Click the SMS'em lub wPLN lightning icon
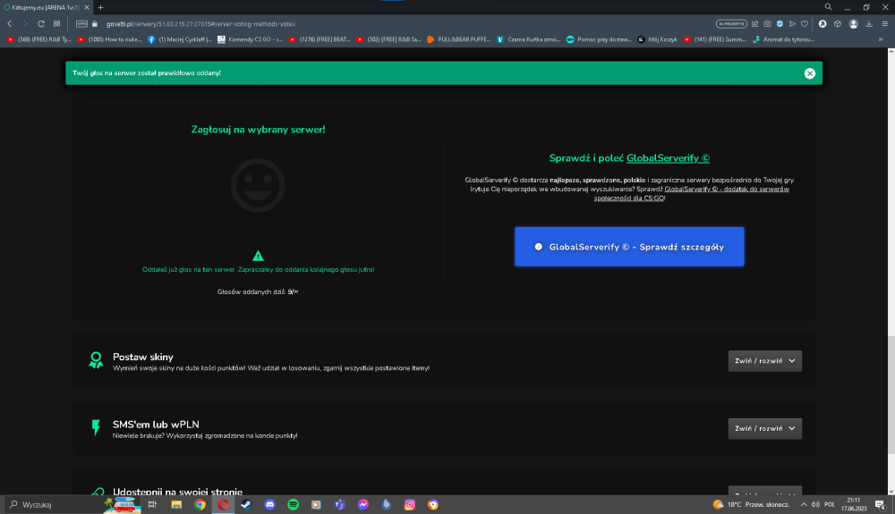 point(96,427)
